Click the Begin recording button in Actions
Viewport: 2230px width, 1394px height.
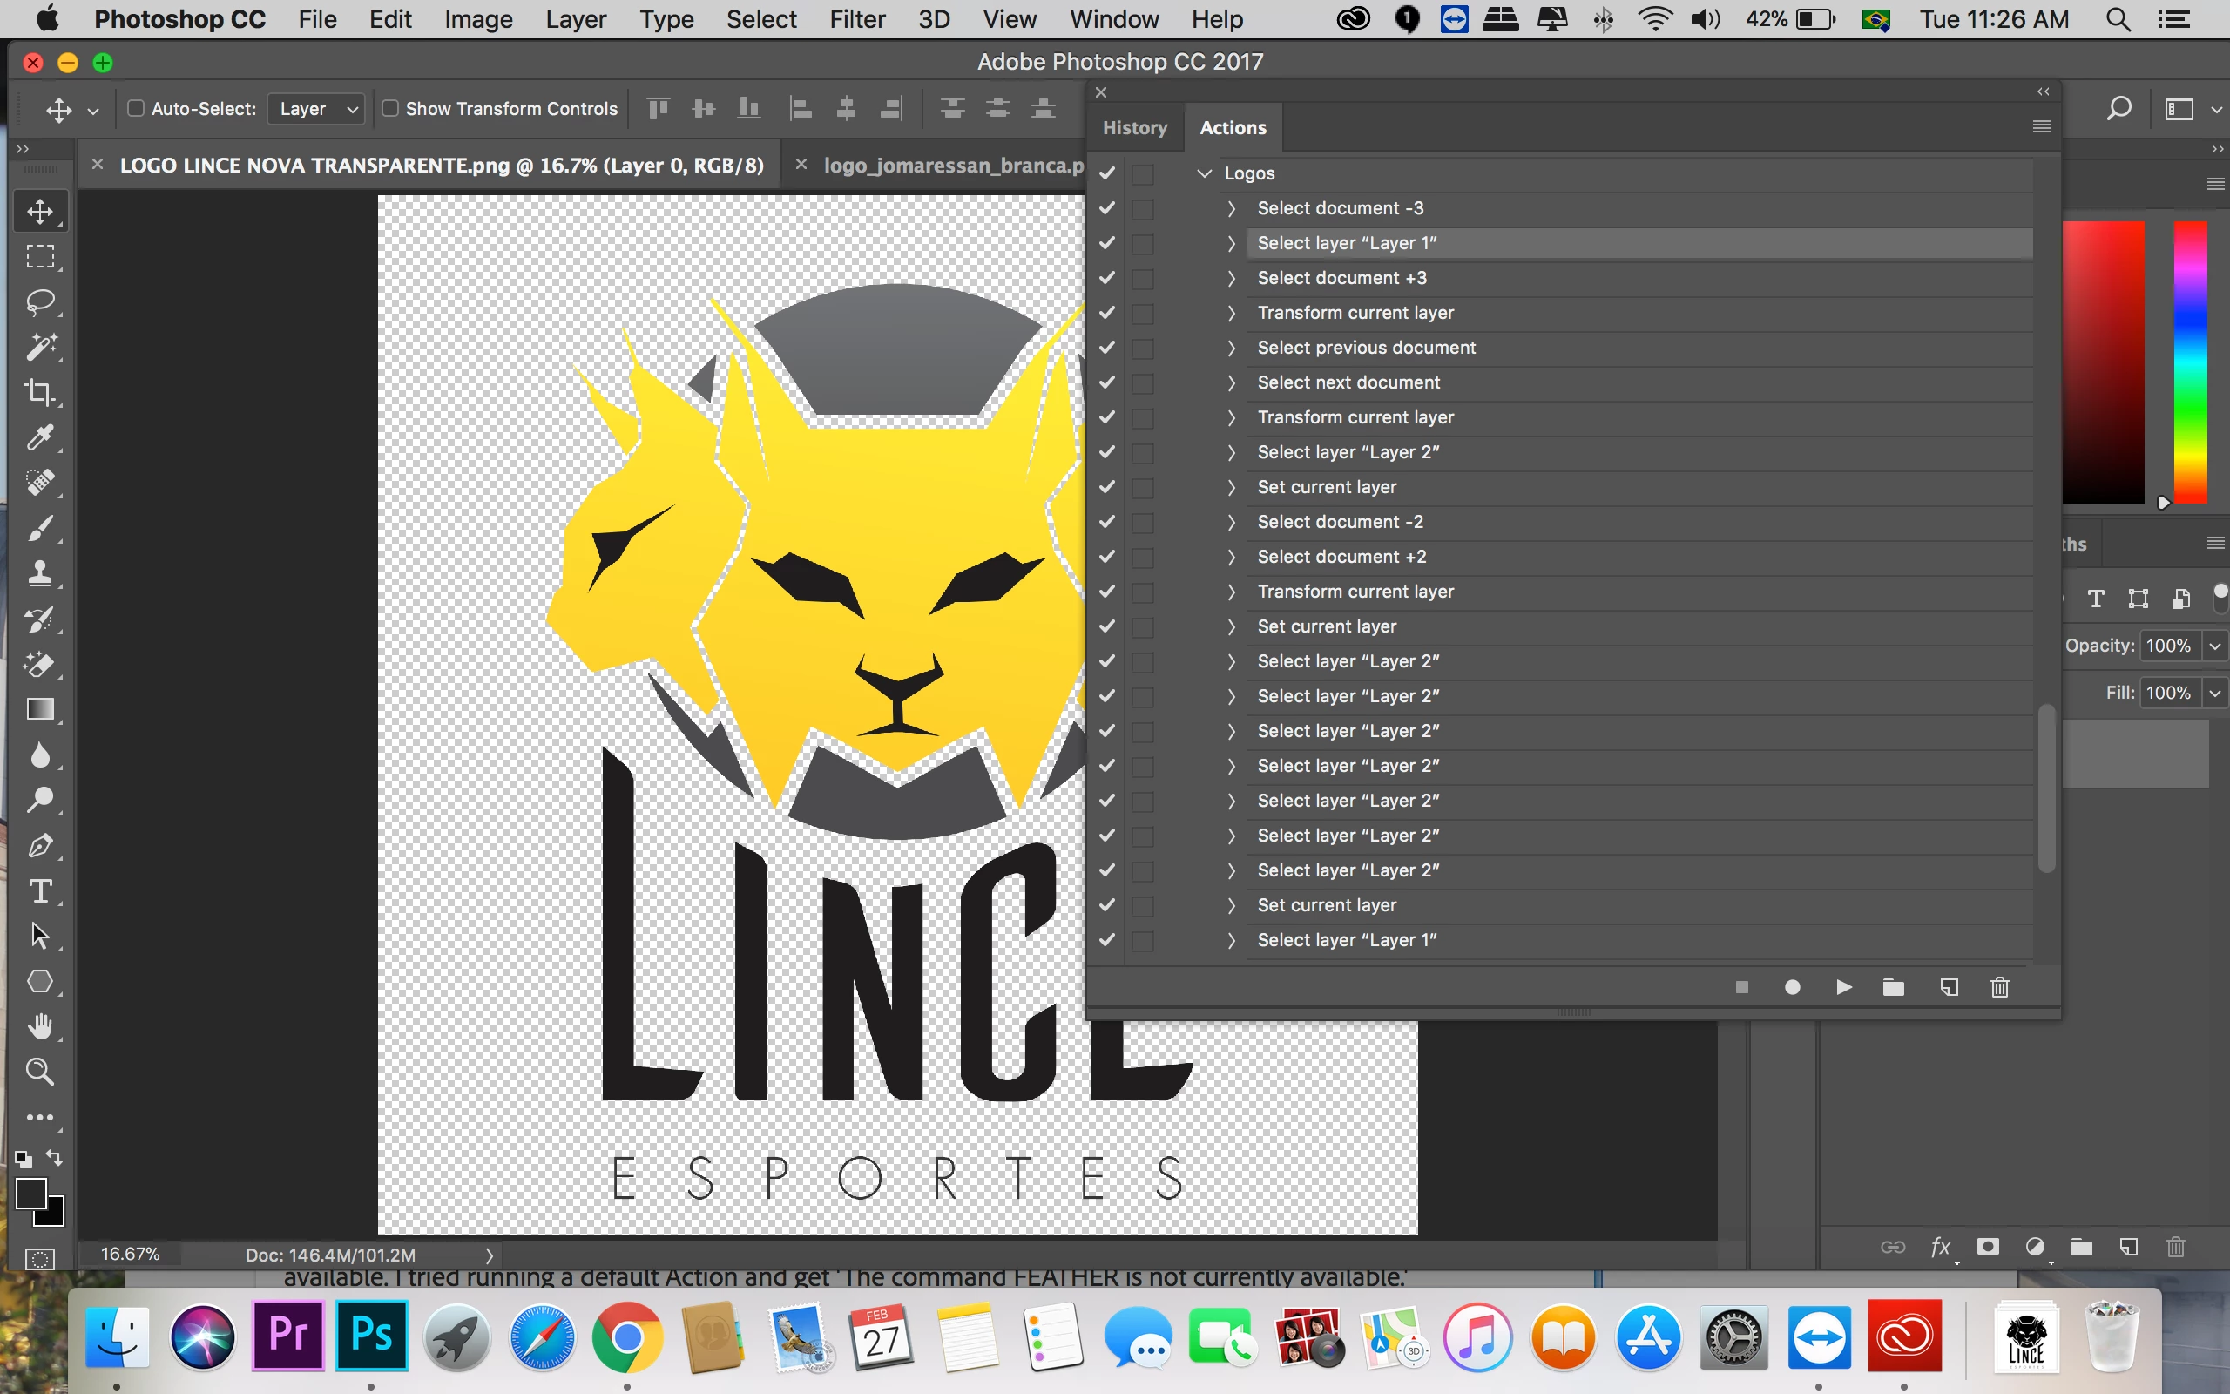(x=1793, y=987)
